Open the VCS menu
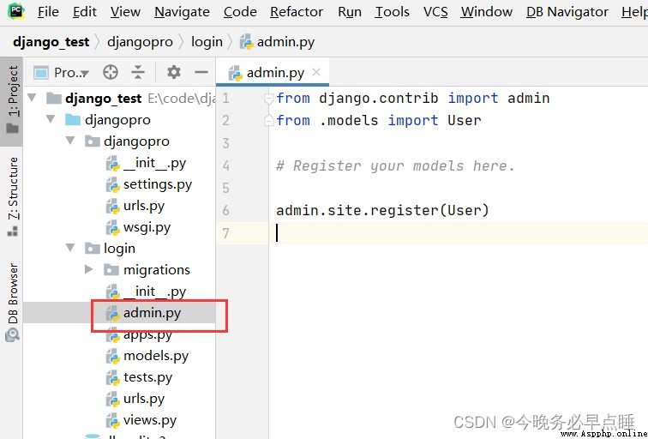The image size is (648, 439). tap(435, 12)
